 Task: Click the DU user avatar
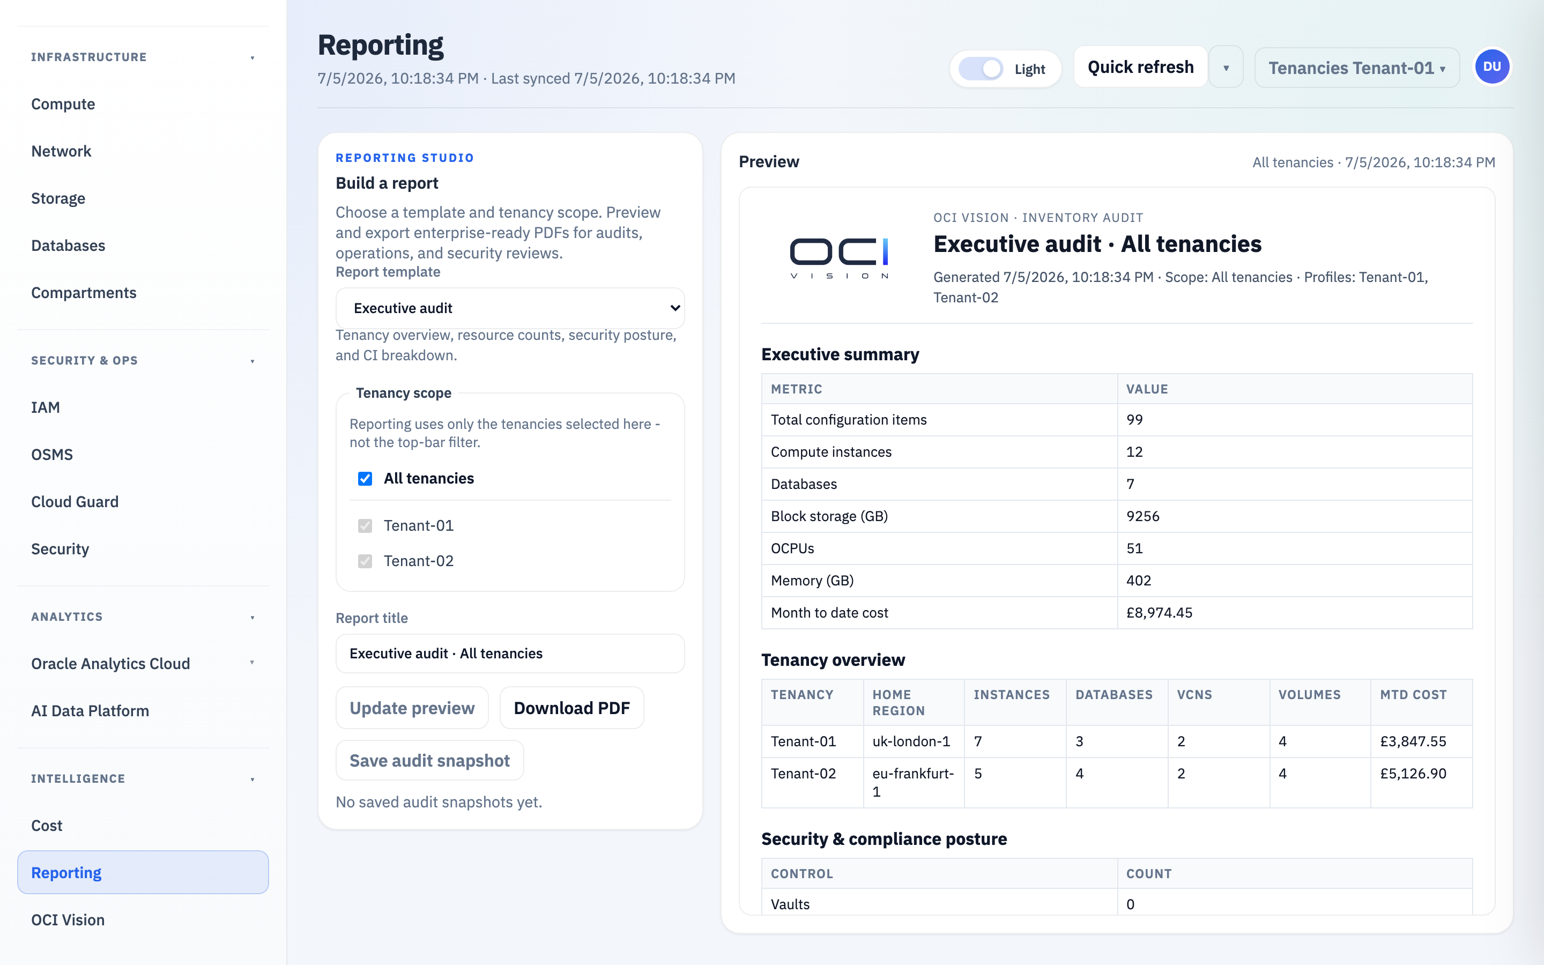[x=1491, y=67]
